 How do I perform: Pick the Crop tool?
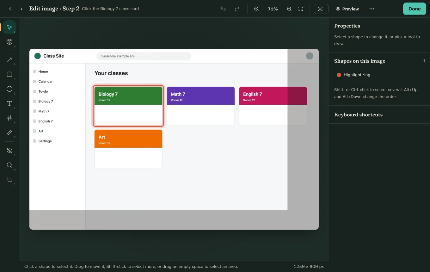9,180
